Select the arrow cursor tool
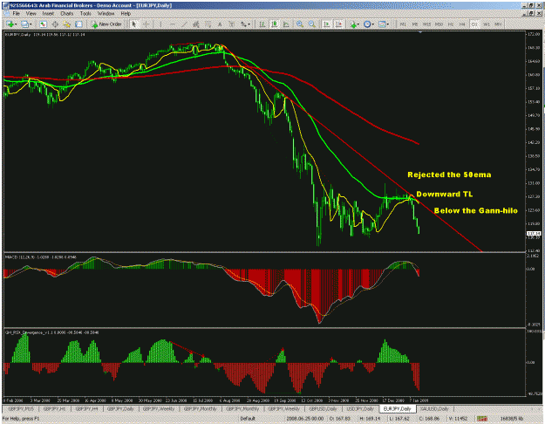Image resolution: width=545 pixels, height=424 pixels. 133,24
